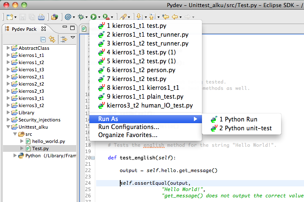Open dropdown arrow next to New icon
Image resolution: width=304 pixels, height=202 pixels.
tap(15, 17)
